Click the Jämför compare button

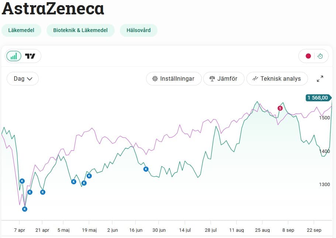coord(224,78)
